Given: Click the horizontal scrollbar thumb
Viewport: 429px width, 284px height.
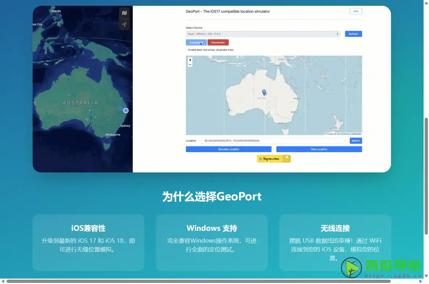Looking at the screenshot, I should pyautogui.click(x=198, y=281).
